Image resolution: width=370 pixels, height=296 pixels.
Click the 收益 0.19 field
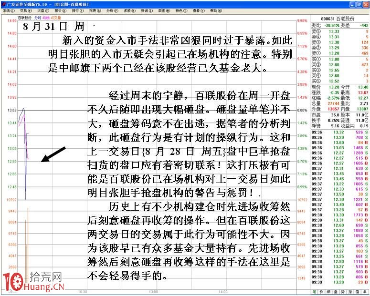354,126
